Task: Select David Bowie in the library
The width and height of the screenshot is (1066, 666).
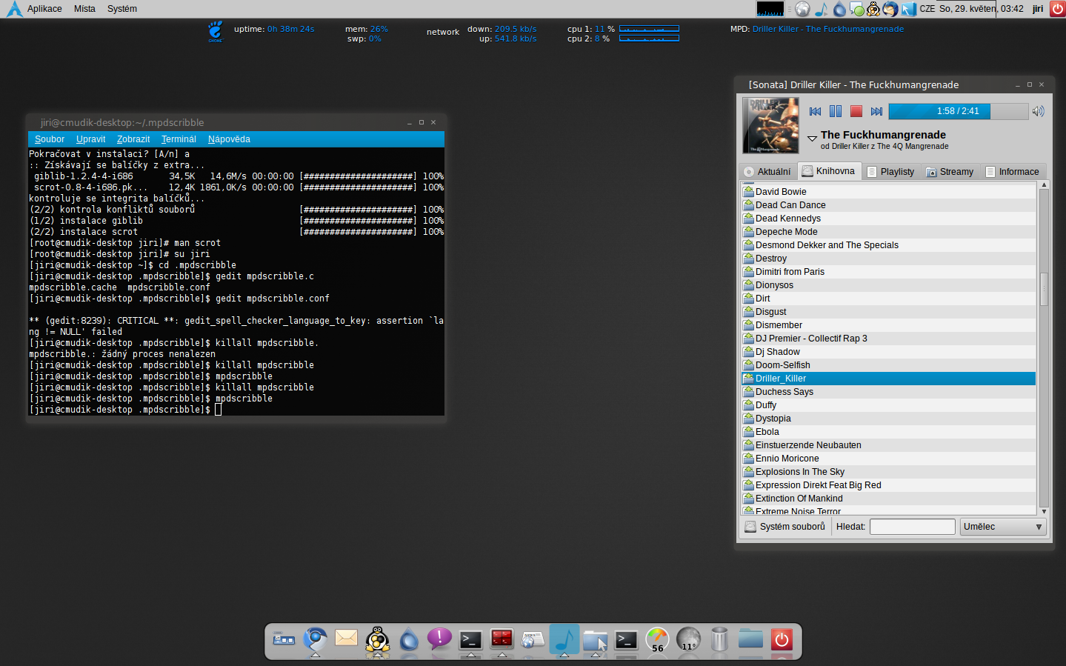Action: pyautogui.click(x=888, y=191)
